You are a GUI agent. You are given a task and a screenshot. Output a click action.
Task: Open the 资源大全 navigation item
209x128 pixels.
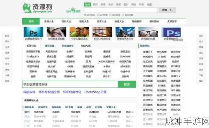click(49, 21)
